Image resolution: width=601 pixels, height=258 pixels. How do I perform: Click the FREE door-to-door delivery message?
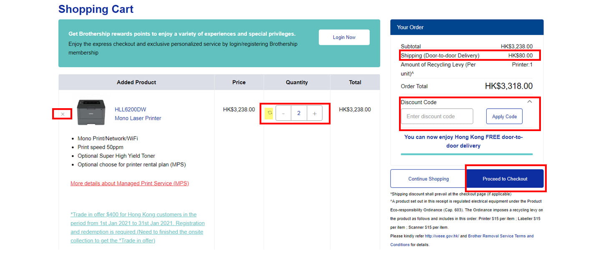464,141
